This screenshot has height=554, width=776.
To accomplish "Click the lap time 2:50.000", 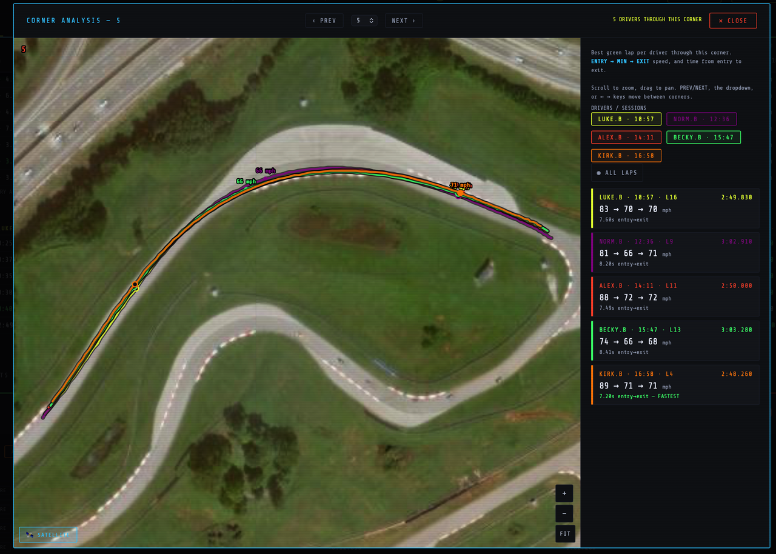I will (x=737, y=285).
